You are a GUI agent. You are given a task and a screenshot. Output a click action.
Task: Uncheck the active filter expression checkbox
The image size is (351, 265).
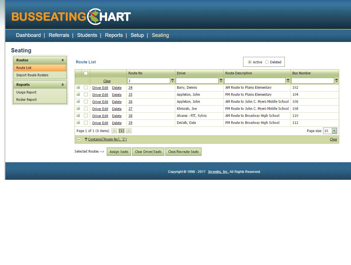click(79, 139)
